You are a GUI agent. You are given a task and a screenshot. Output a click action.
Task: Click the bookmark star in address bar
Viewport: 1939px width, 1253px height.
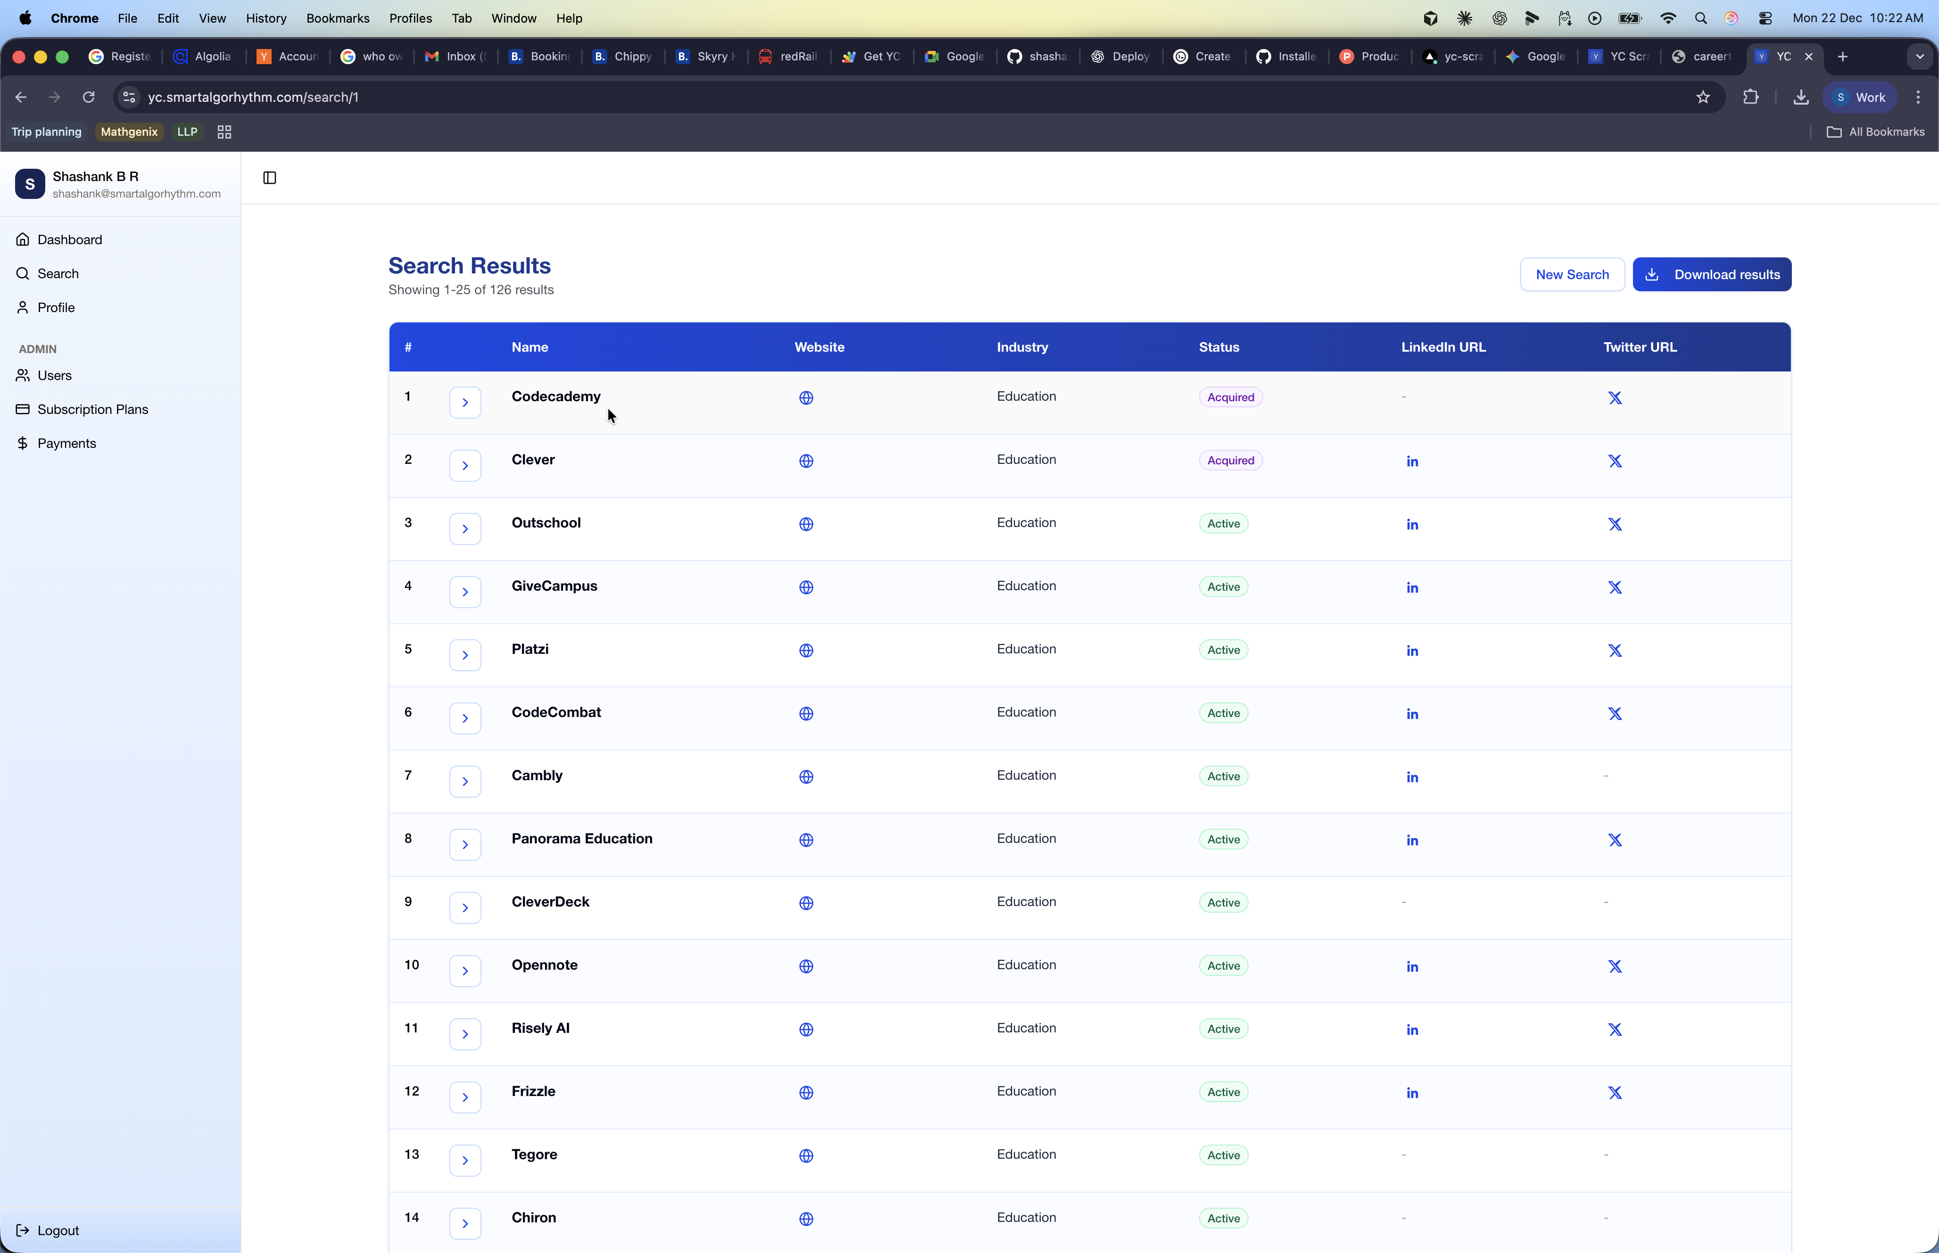(1702, 97)
